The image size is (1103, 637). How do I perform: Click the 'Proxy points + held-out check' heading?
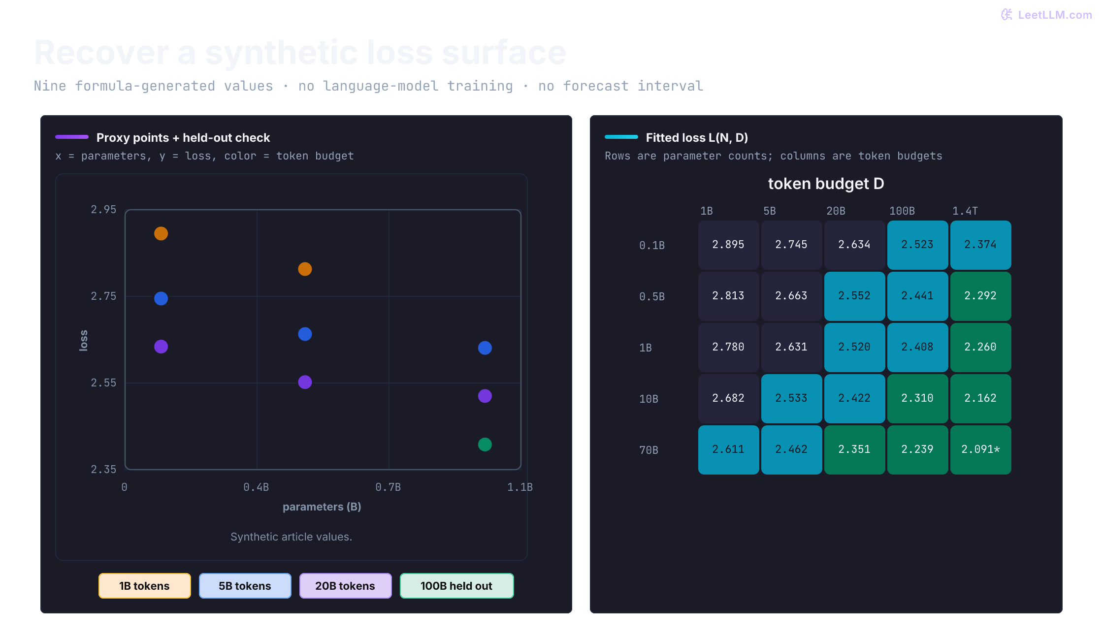(183, 137)
